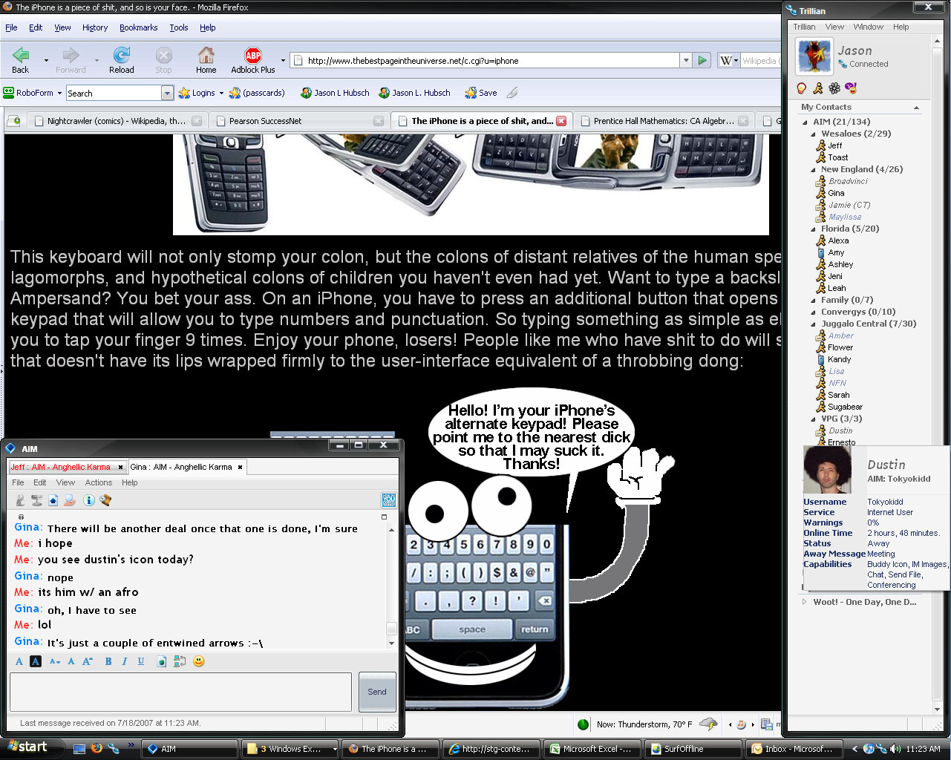Click the Yahoo messenger icon in Trillian
This screenshot has height=760, width=951.
(851, 88)
